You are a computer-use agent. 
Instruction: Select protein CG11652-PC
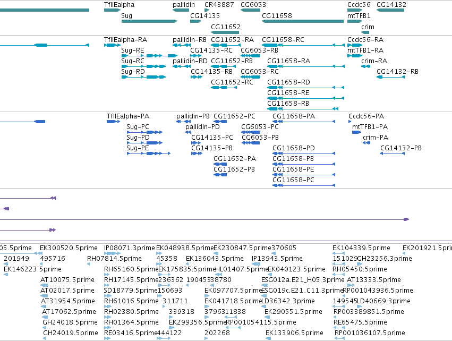[x=234, y=116]
